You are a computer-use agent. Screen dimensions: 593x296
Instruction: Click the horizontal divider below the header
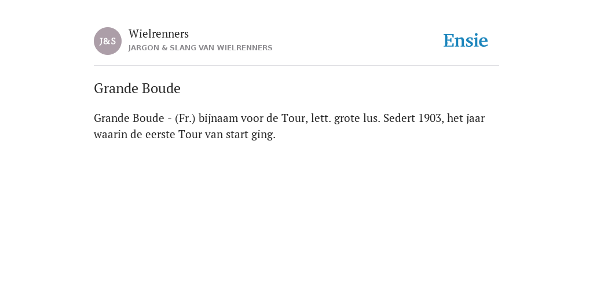pyautogui.click(x=296, y=66)
